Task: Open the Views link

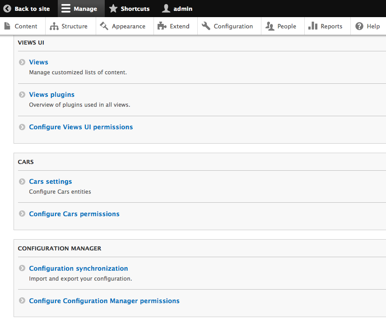Action: (38, 62)
